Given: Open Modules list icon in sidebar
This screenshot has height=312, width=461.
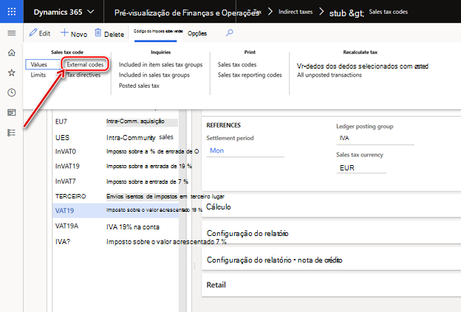Looking at the screenshot, I should [12, 133].
